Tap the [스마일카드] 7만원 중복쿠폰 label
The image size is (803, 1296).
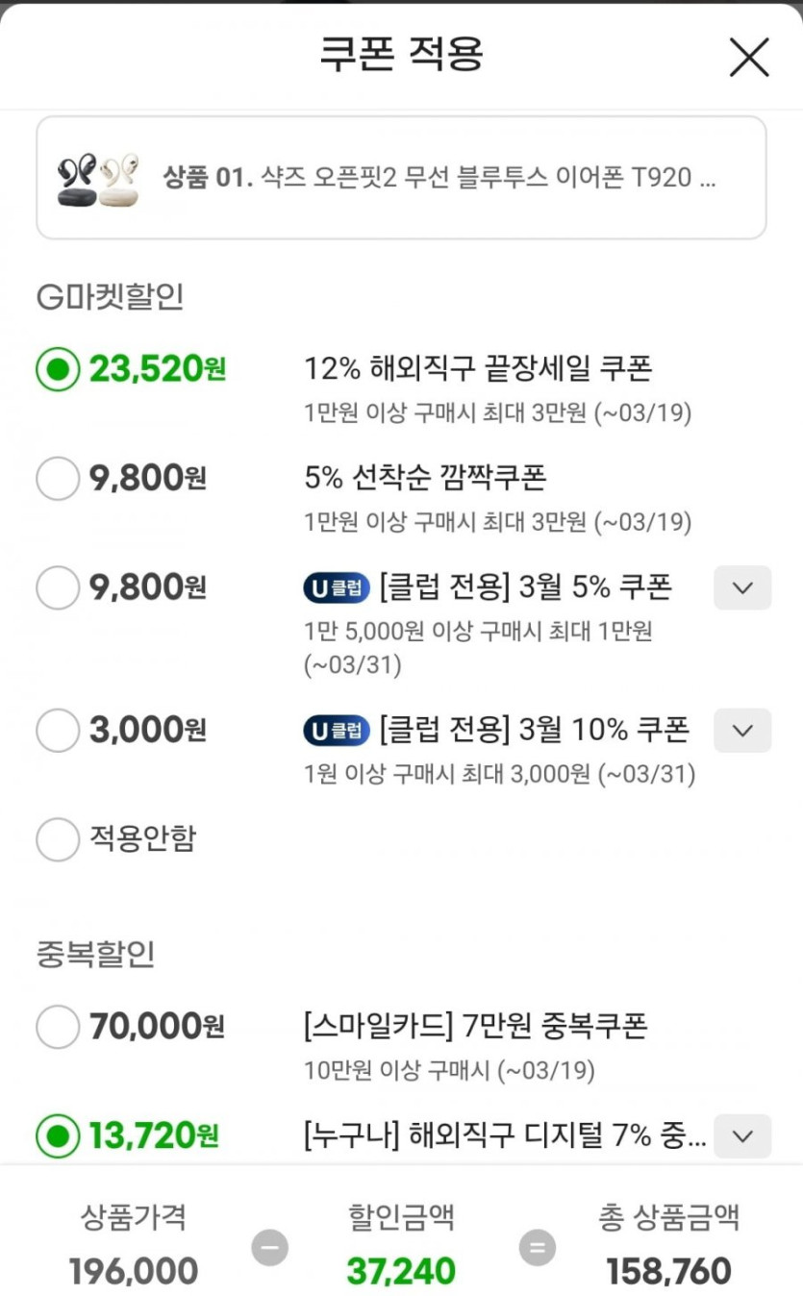475,1026
